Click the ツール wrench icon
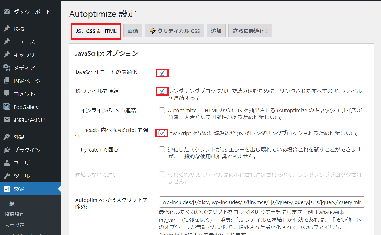Viewport: 381px width, 235px height. pyautogui.click(x=7, y=176)
